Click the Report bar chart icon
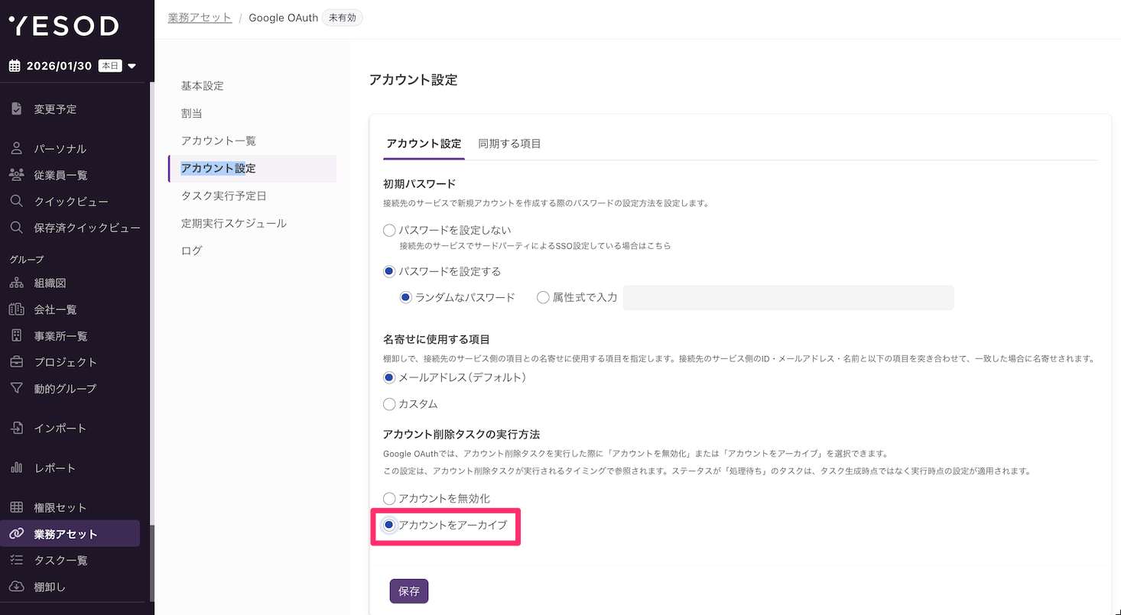1121x615 pixels. tap(16, 468)
